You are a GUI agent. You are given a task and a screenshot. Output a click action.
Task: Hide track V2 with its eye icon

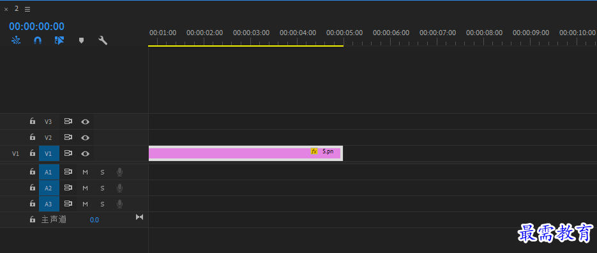pos(86,137)
